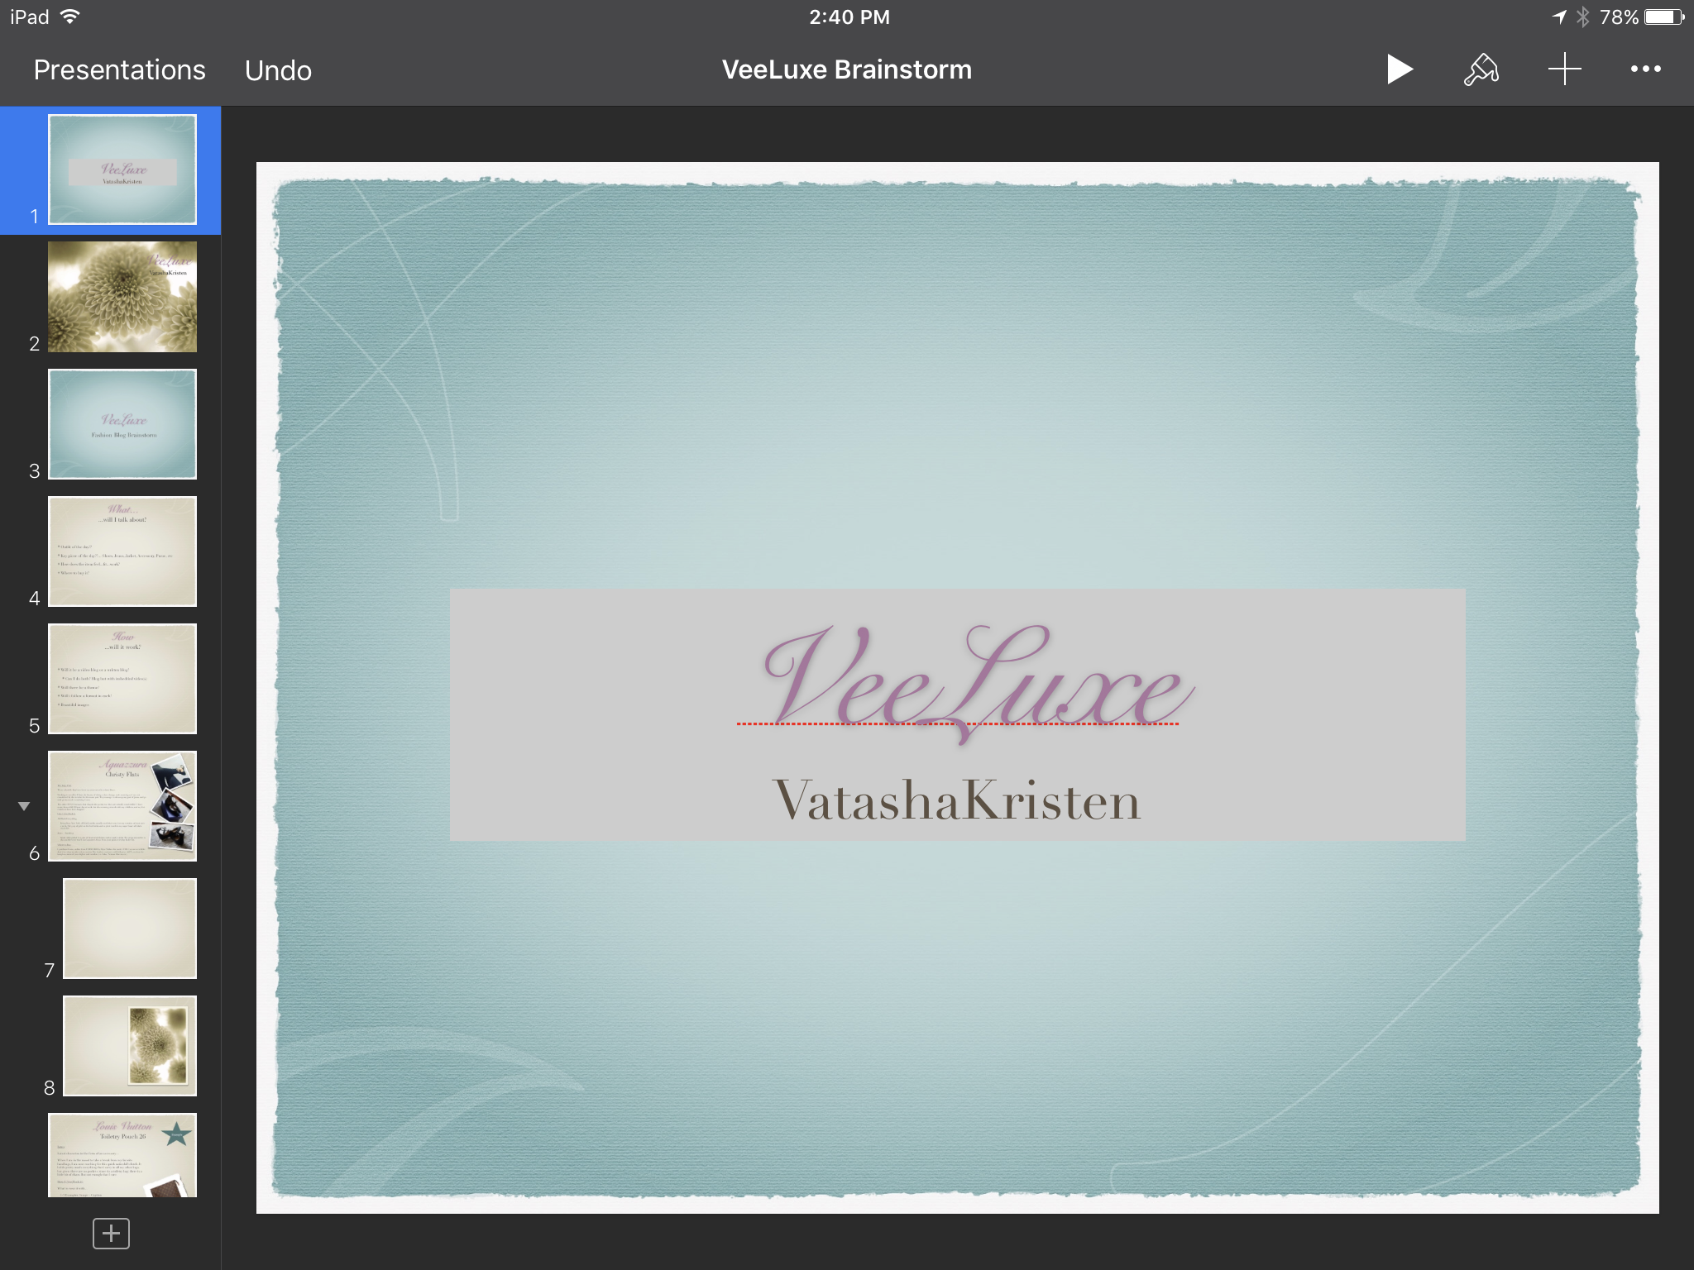Tap the VeeLuxe Brainstorm document title
The image size is (1694, 1270).
[x=846, y=69]
